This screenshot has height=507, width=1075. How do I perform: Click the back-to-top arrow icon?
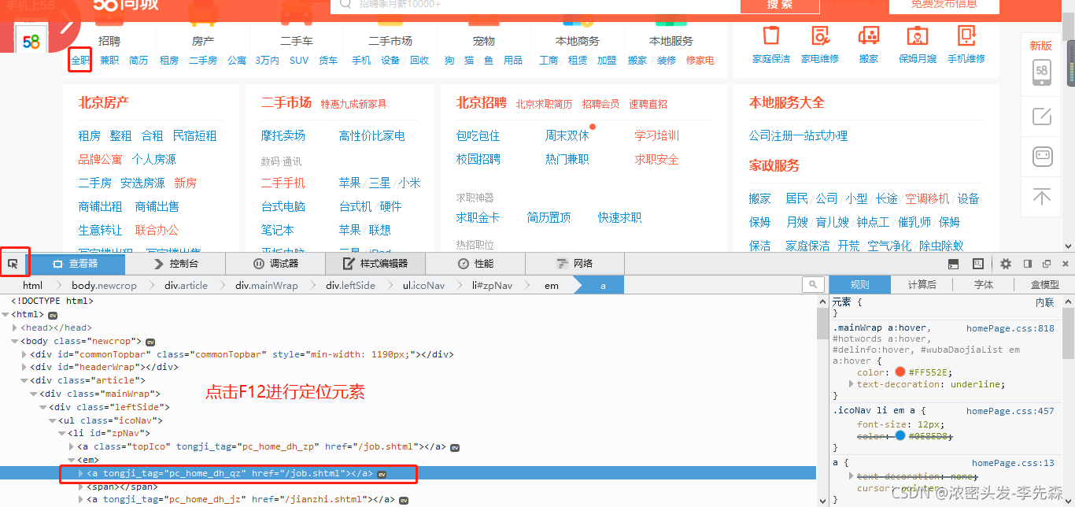[x=1042, y=195]
